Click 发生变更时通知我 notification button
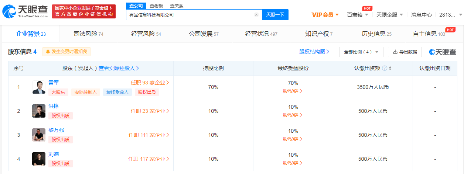 (66, 52)
